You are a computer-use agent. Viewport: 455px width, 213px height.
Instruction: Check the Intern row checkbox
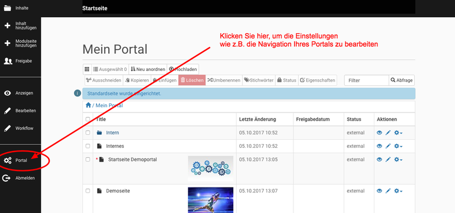(x=88, y=133)
